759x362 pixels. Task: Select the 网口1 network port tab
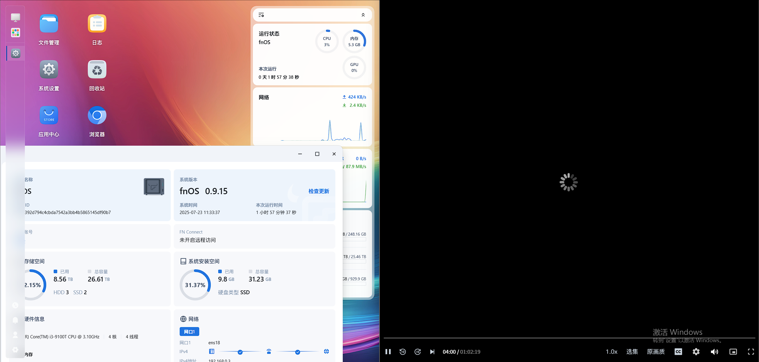(x=189, y=332)
